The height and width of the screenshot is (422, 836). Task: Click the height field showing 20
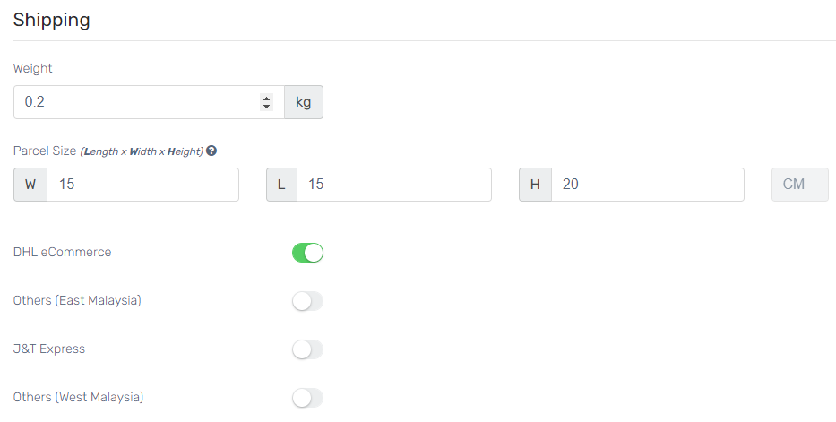pyautogui.click(x=647, y=185)
